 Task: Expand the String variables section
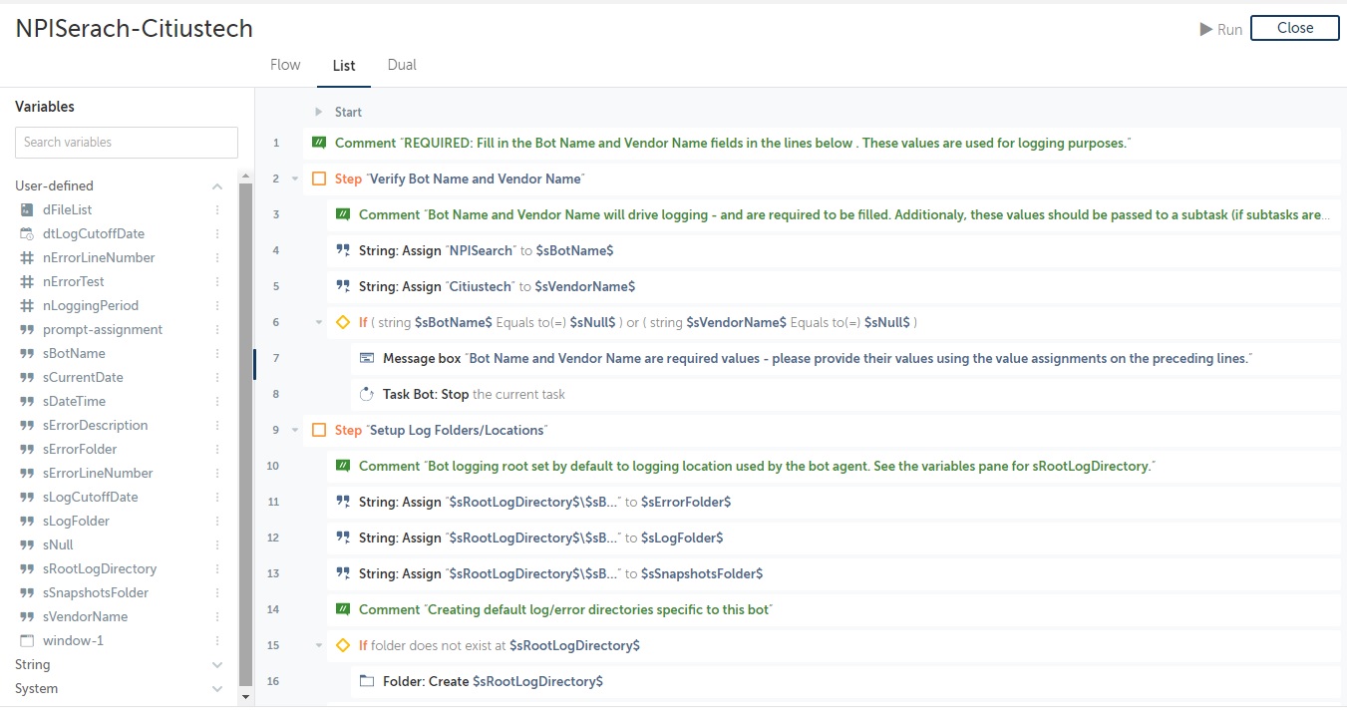click(217, 664)
